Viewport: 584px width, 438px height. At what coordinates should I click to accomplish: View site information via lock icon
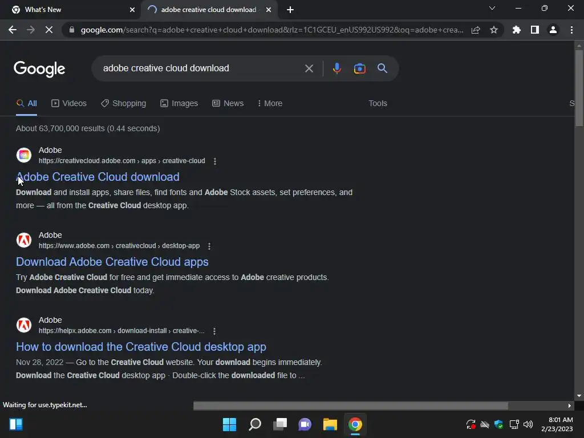tap(72, 30)
